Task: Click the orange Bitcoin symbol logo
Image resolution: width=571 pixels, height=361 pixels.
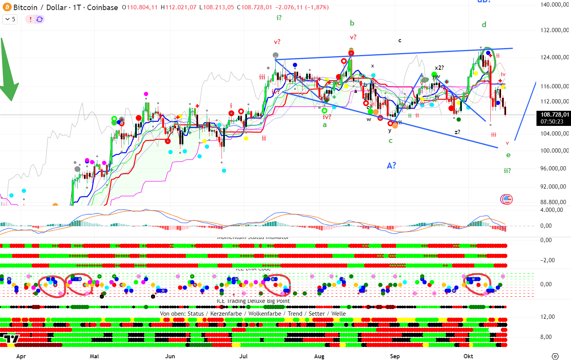Action: click(7, 7)
